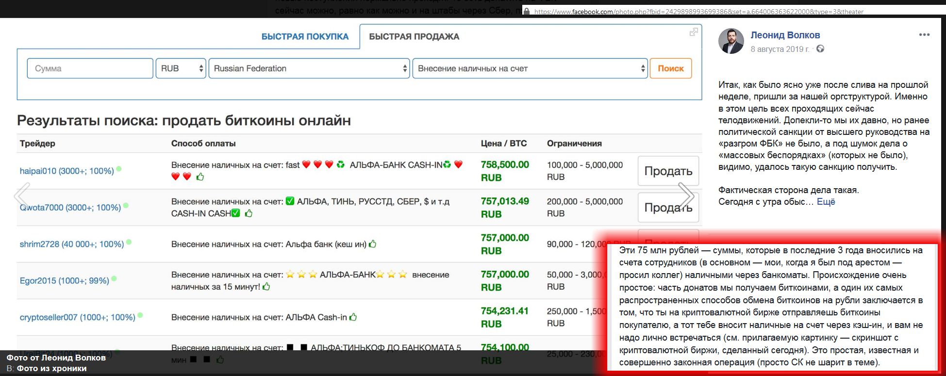The height and width of the screenshot is (376, 946).
Task: Open the fullscreen expand icon above the search form
Action: click(x=694, y=32)
